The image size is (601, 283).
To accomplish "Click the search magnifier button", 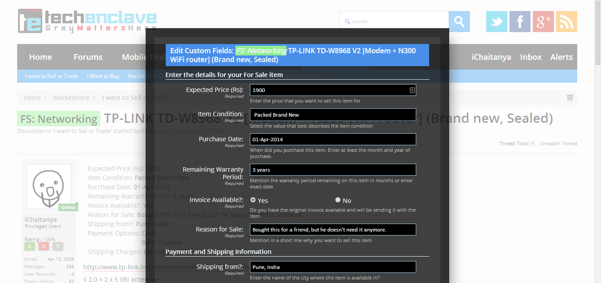I will coord(459,22).
